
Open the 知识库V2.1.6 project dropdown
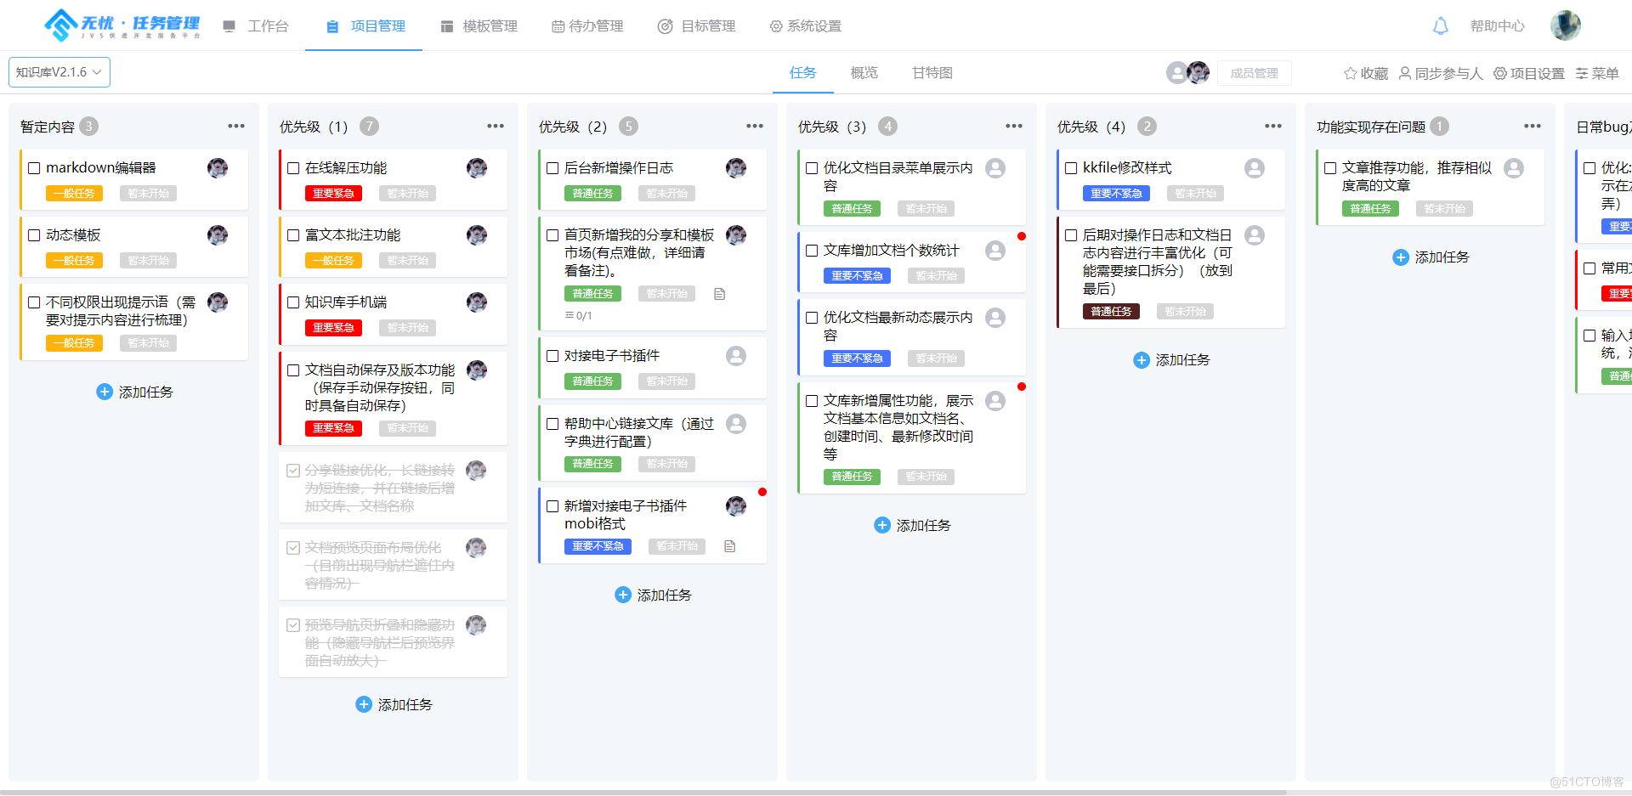click(58, 72)
